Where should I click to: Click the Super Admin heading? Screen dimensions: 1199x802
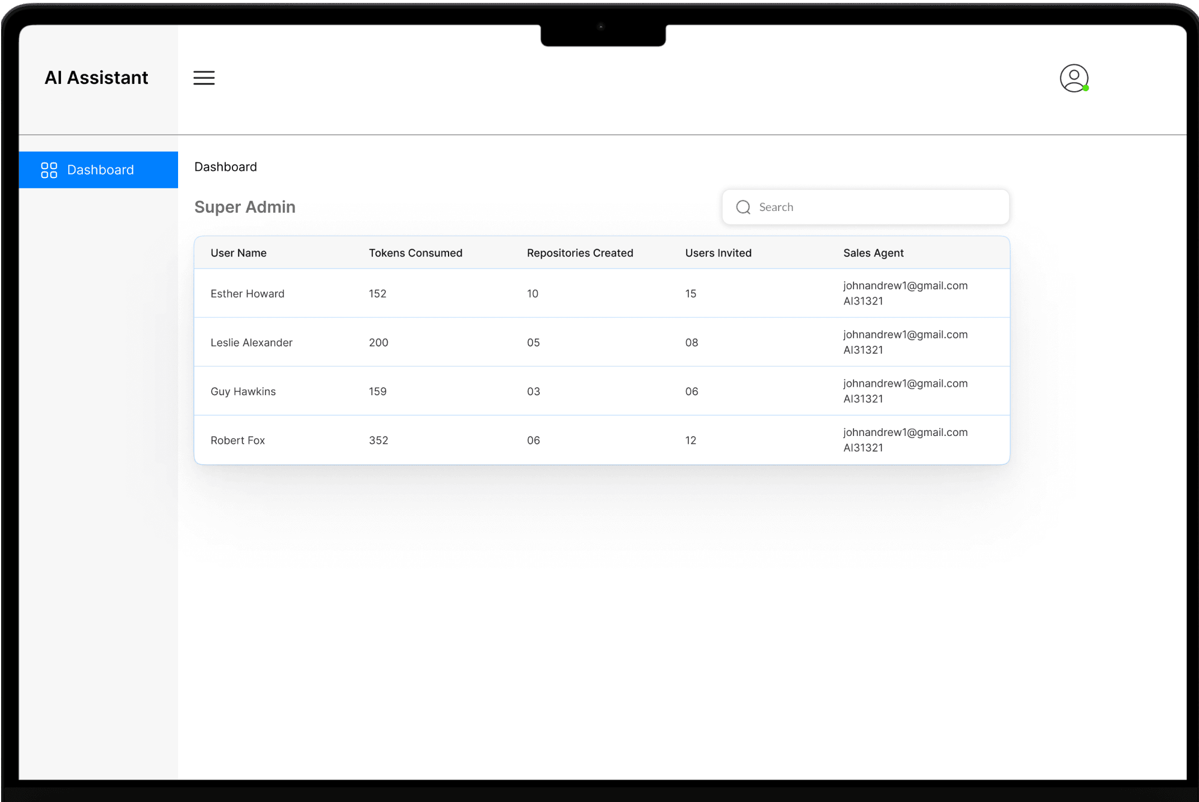click(245, 207)
